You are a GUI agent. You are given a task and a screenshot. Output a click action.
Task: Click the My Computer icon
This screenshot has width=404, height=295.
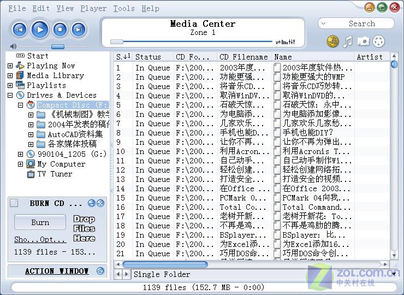coord(31,164)
